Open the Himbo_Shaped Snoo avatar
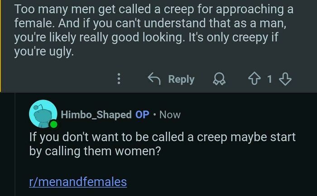 [42, 113]
